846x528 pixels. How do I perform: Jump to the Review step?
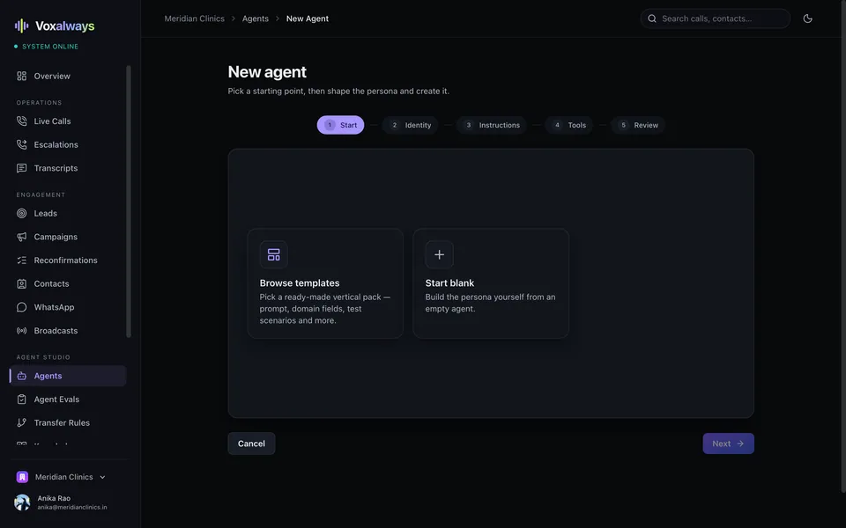point(638,125)
